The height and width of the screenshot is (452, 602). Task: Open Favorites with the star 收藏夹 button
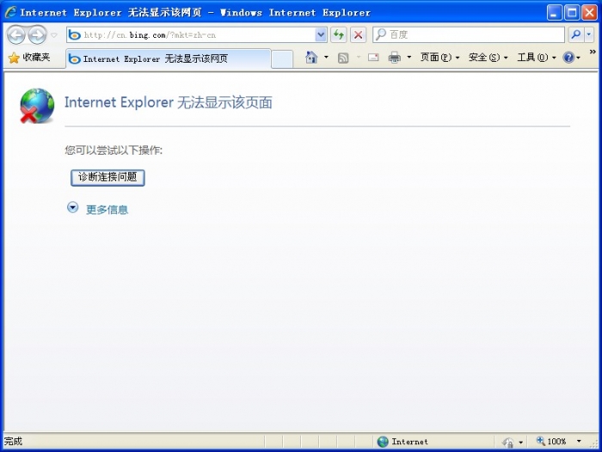click(29, 58)
